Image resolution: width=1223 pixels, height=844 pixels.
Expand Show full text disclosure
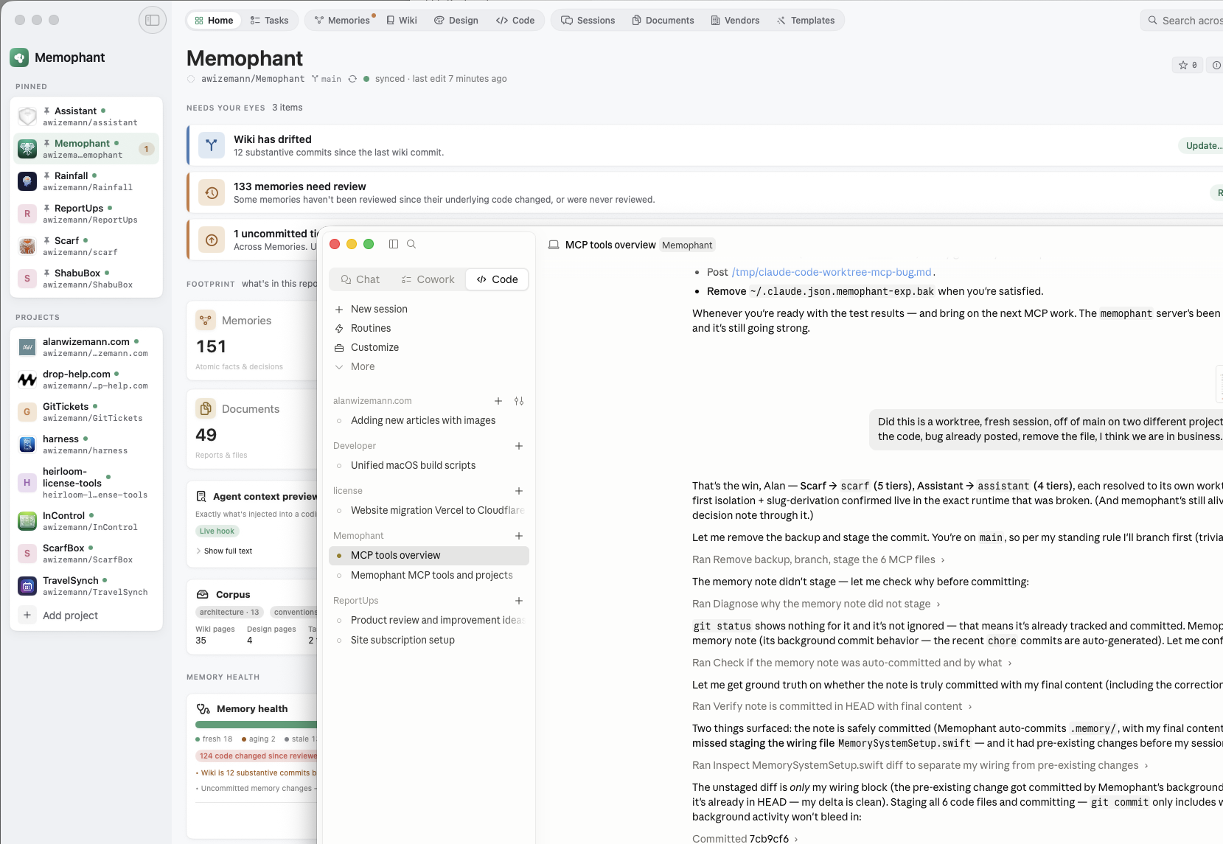(x=224, y=551)
